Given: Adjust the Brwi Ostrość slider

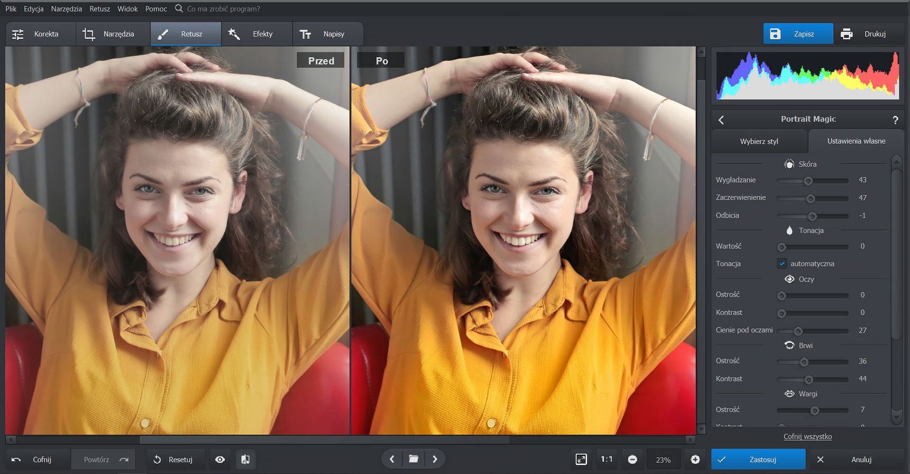Looking at the screenshot, I should (813, 362).
